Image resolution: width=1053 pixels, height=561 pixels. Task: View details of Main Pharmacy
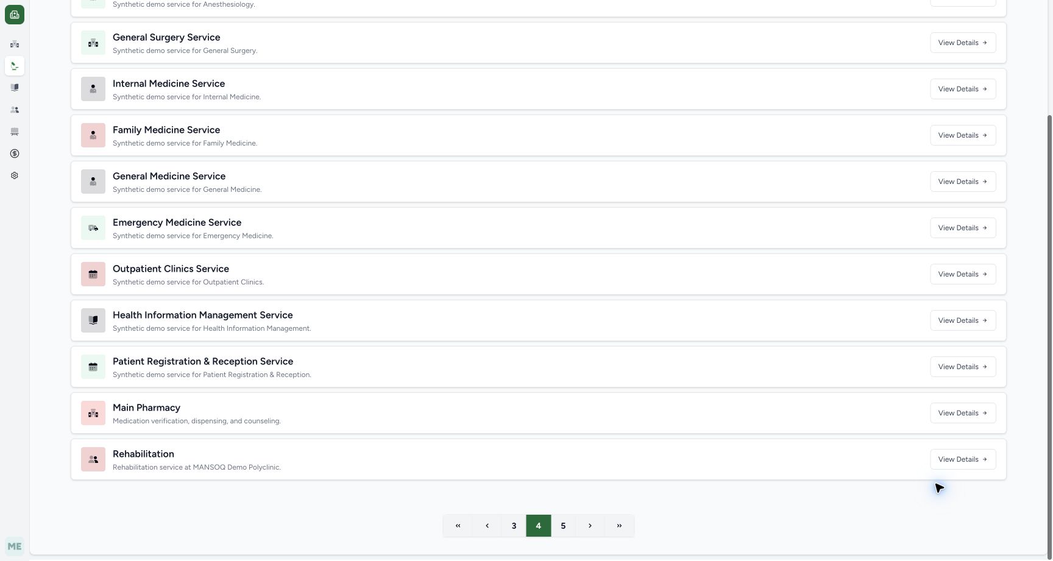pyautogui.click(x=963, y=413)
